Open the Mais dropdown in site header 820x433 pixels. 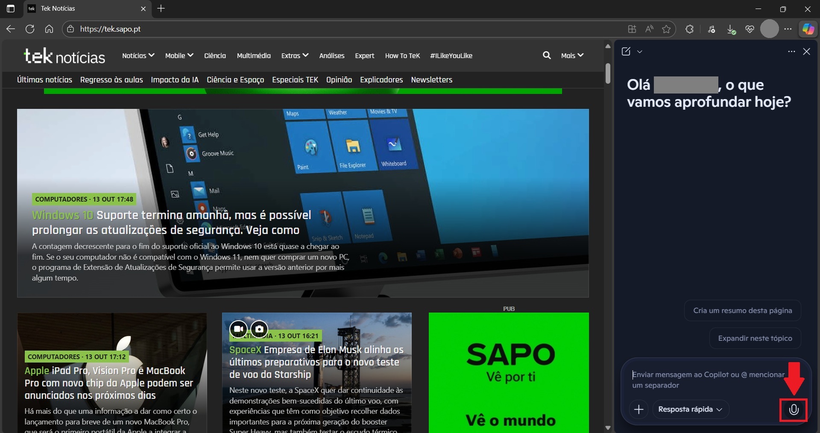tap(572, 56)
